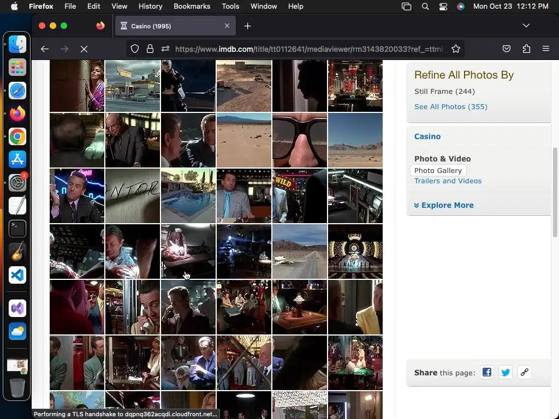
Task: Copy the page link icon
Action: coord(524,372)
